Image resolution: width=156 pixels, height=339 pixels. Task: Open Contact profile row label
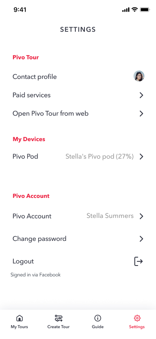[35, 77]
